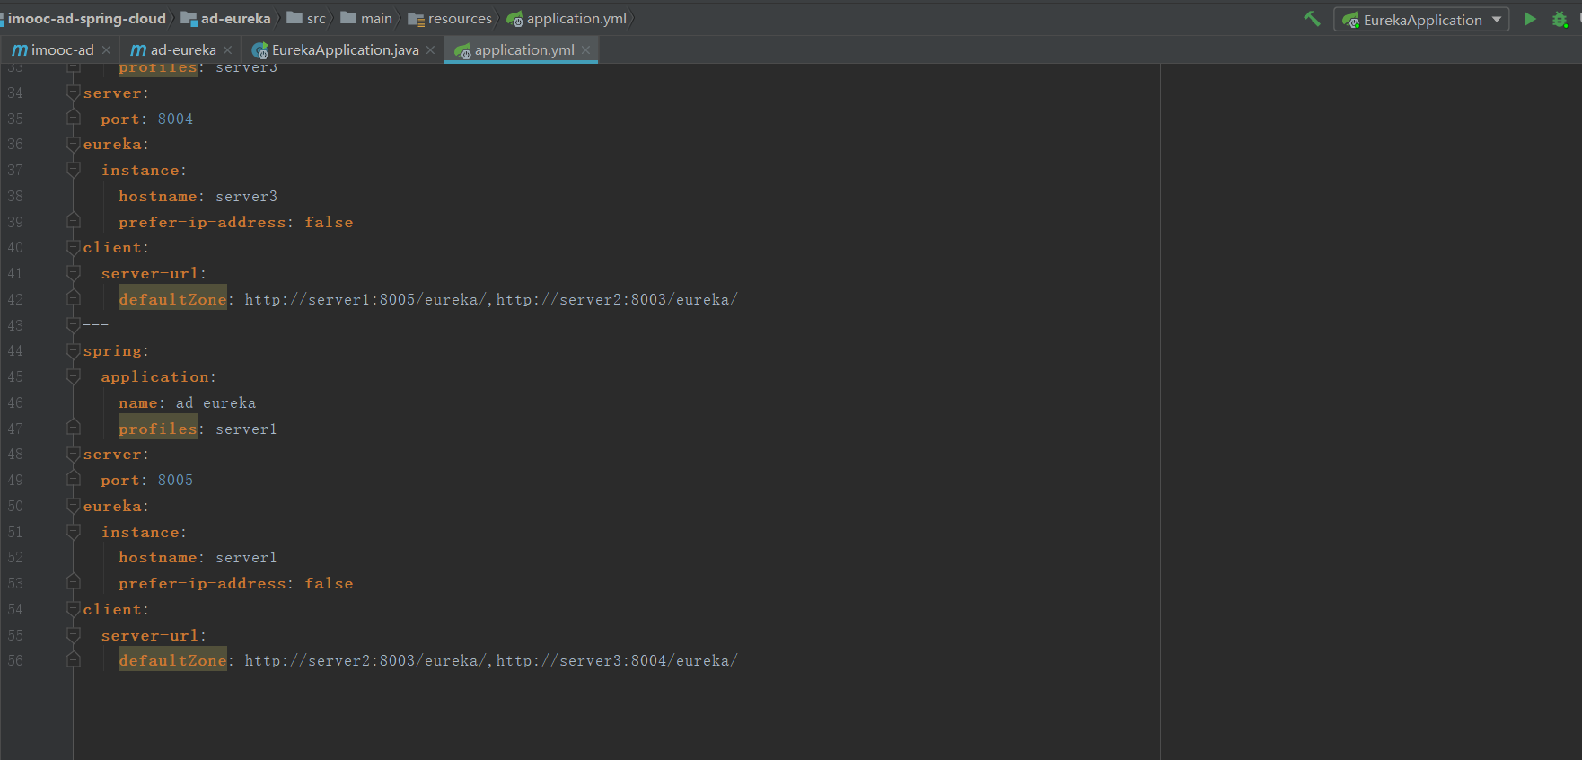Click the highlighted defaultZone key on line 56
Viewport: 1582px width, 760px height.
(x=172, y=661)
